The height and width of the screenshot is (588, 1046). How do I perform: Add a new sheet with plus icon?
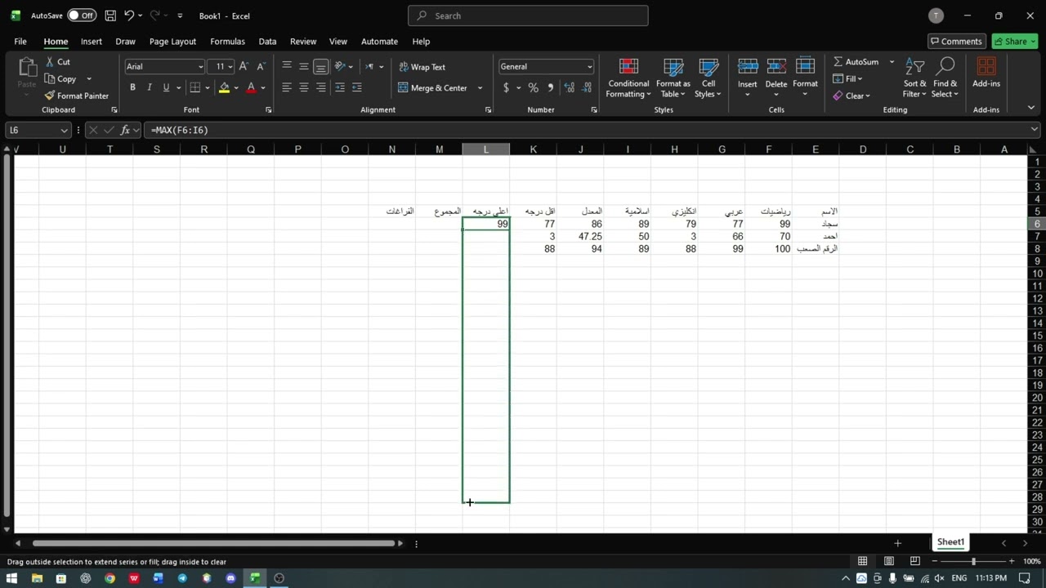(x=897, y=543)
